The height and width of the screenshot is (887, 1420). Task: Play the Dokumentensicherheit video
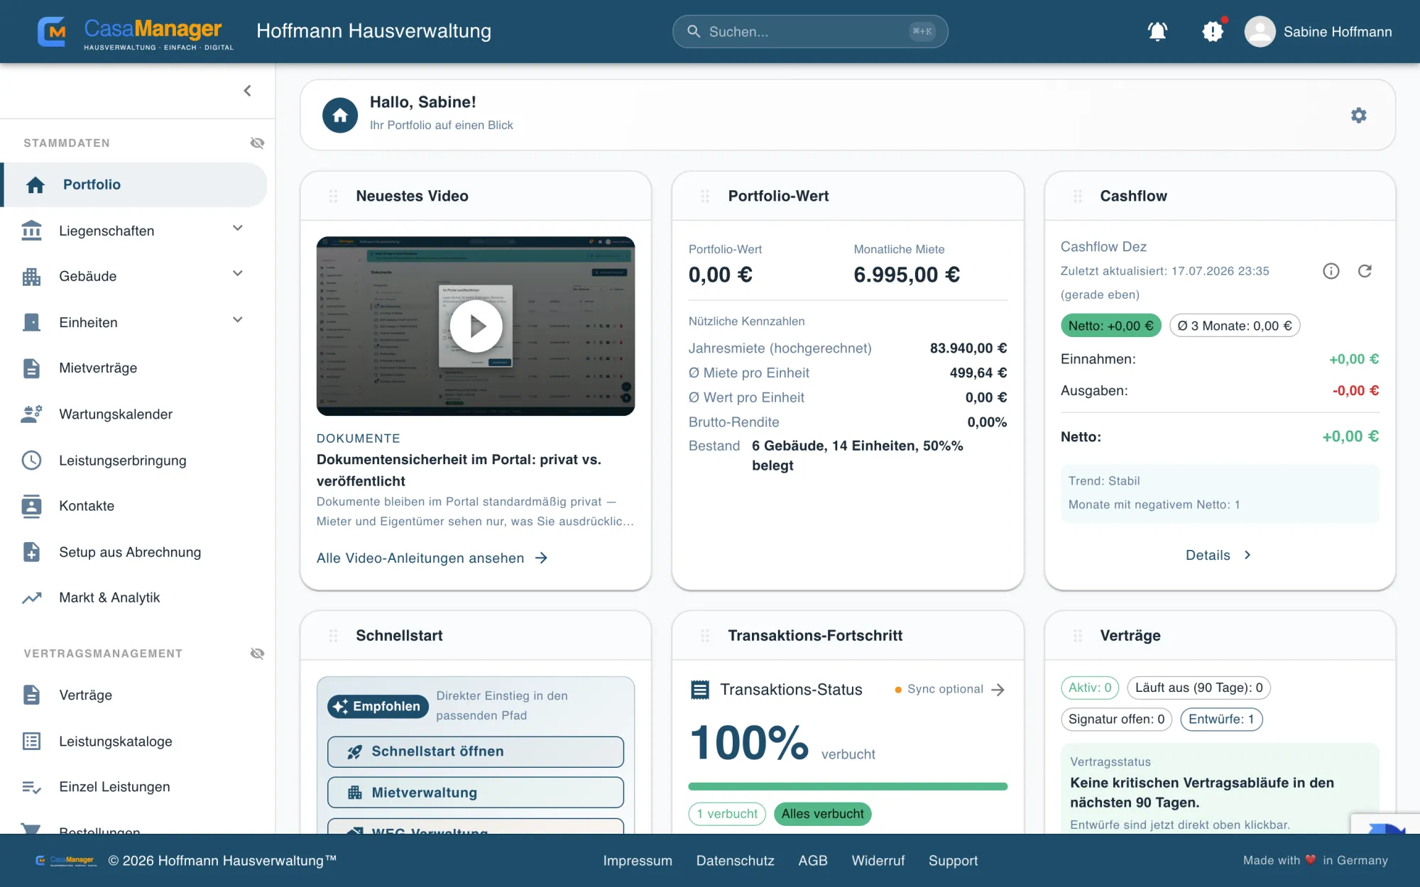[x=476, y=326]
